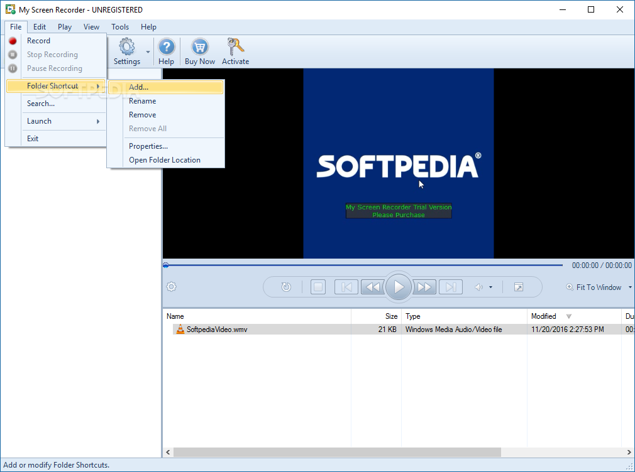Sort by the Name column header
The height and width of the screenshot is (472, 635).
(257, 316)
